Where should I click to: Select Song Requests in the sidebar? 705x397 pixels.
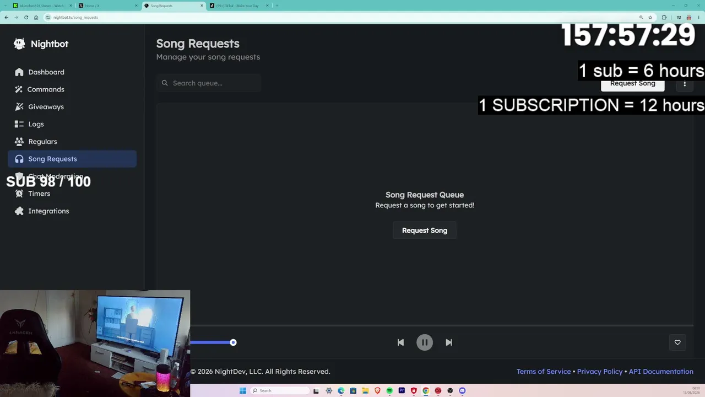pyautogui.click(x=72, y=159)
